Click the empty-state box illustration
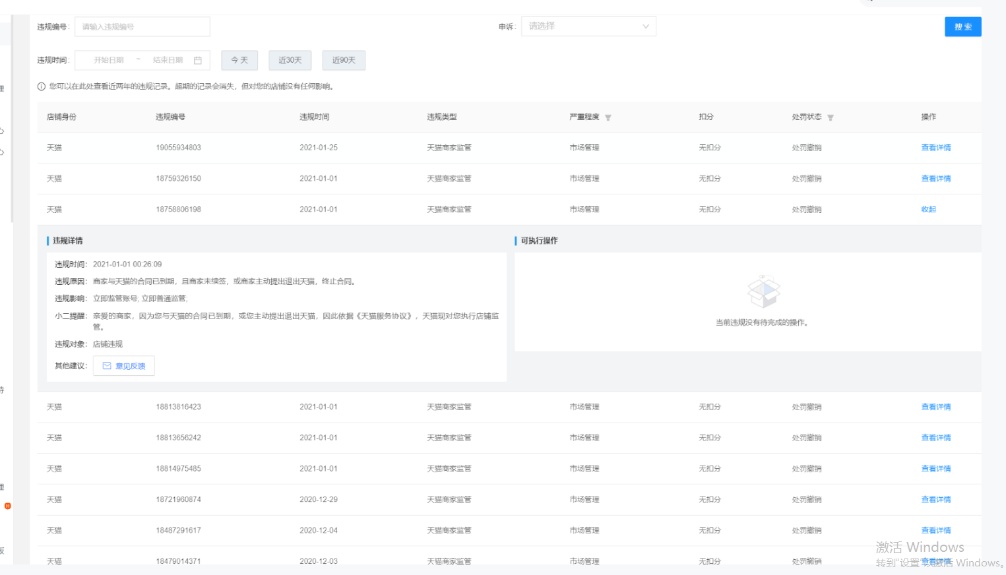This screenshot has height=575, width=1006. click(x=764, y=291)
